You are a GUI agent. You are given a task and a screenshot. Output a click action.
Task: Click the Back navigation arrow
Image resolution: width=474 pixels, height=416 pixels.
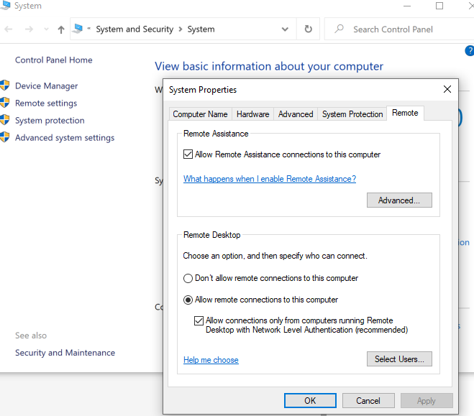pyautogui.click(x=9, y=29)
